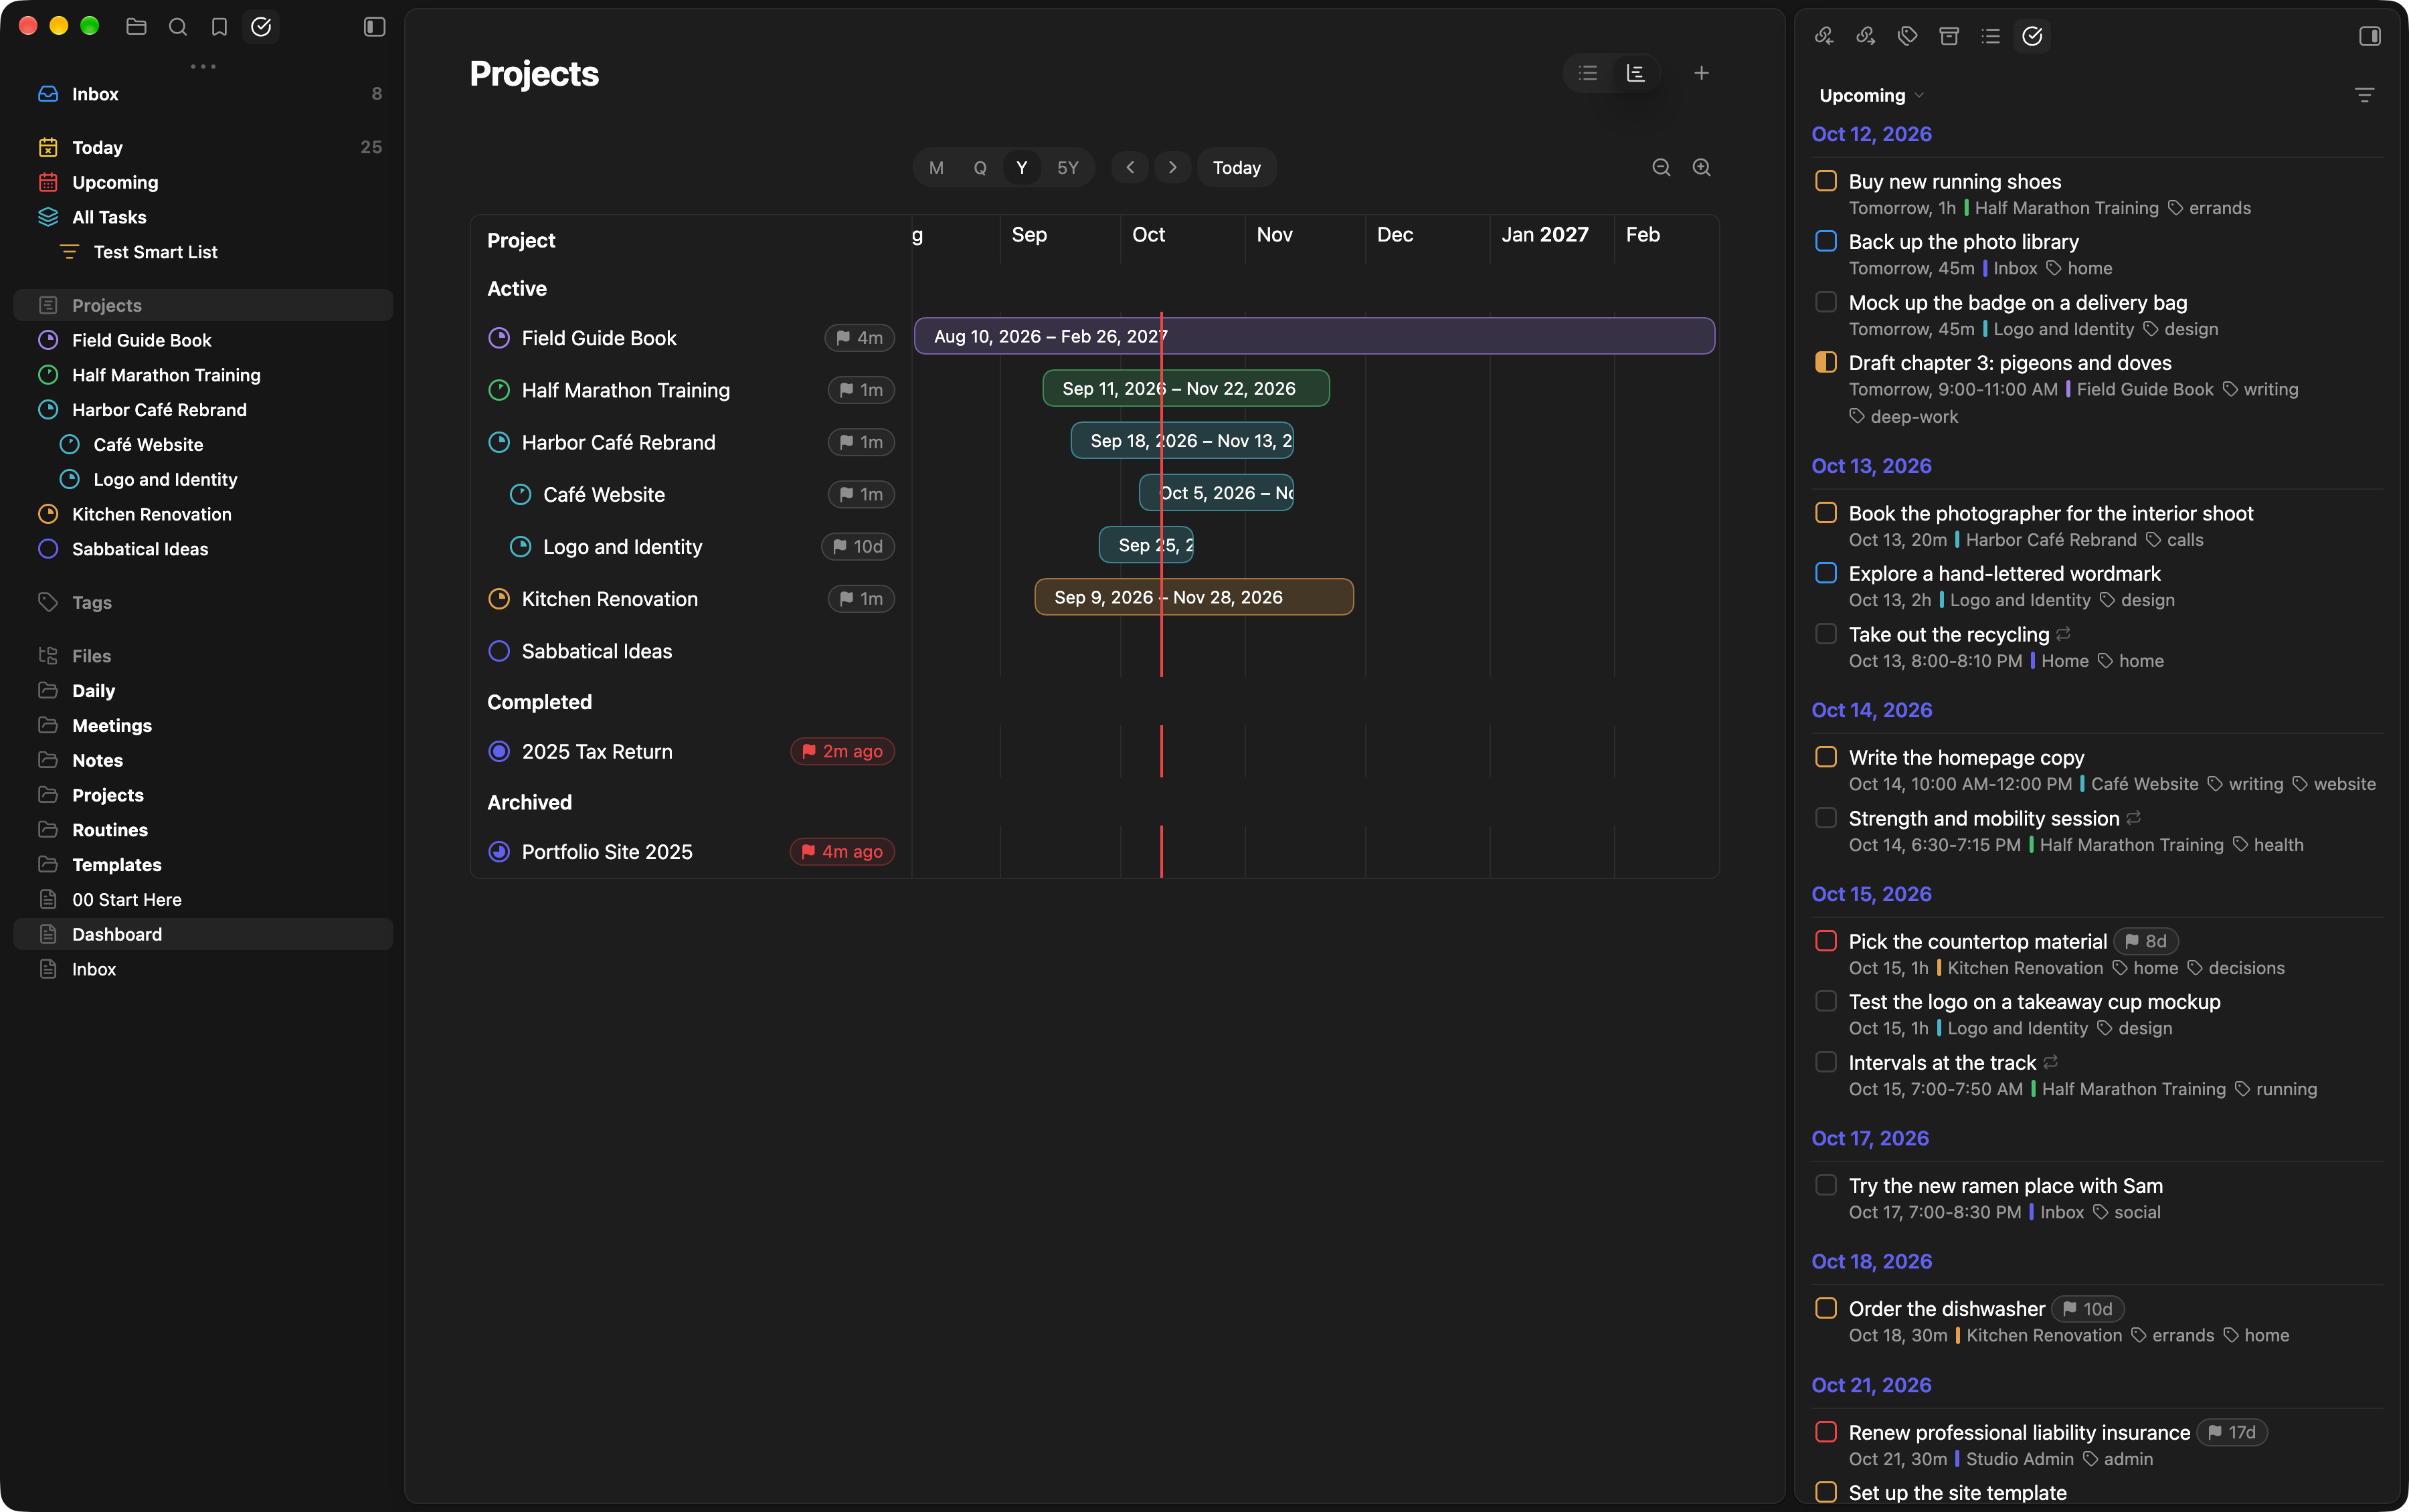Expand the Routines folder
This screenshot has height=1512, width=2409.
tap(48, 829)
